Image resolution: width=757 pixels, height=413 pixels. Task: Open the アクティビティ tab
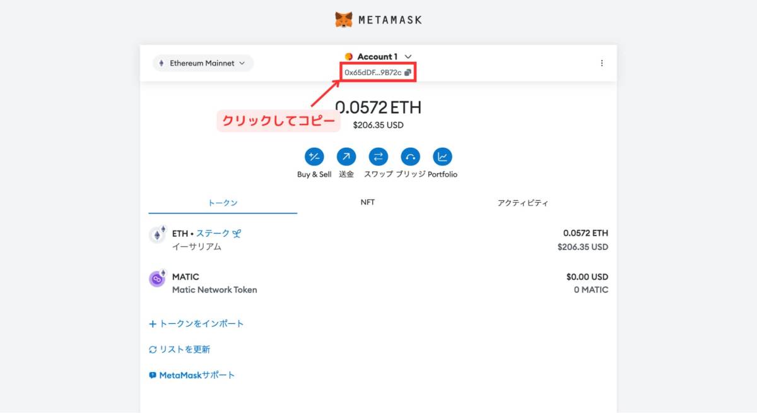pyautogui.click(x=523, y=202)
